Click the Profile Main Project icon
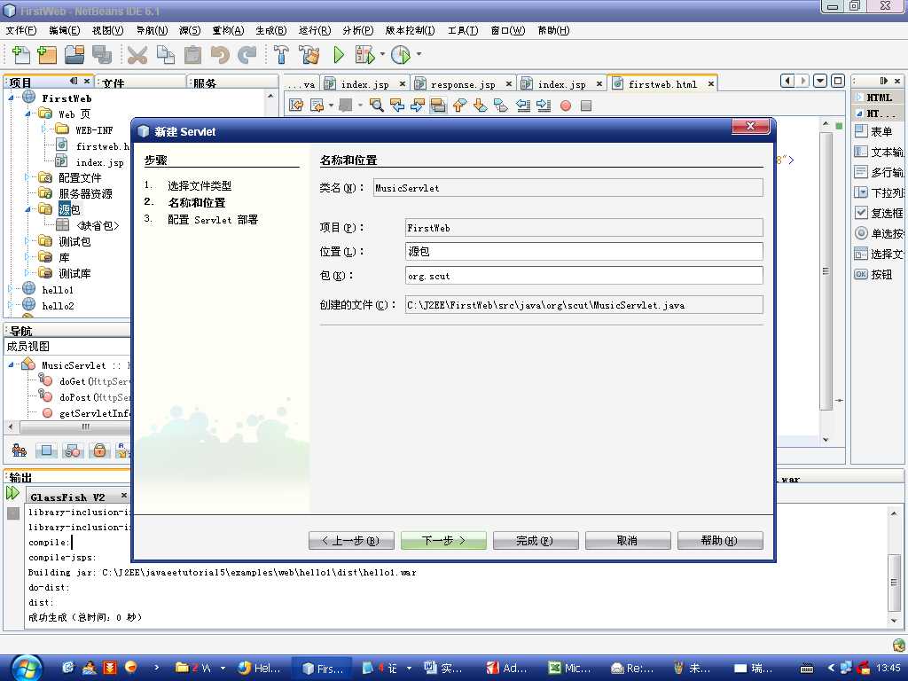Viewport: 908px width, 681px height. [x=401, y=54]
